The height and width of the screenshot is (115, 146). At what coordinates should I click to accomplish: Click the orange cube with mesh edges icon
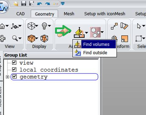tap(44, 38)
